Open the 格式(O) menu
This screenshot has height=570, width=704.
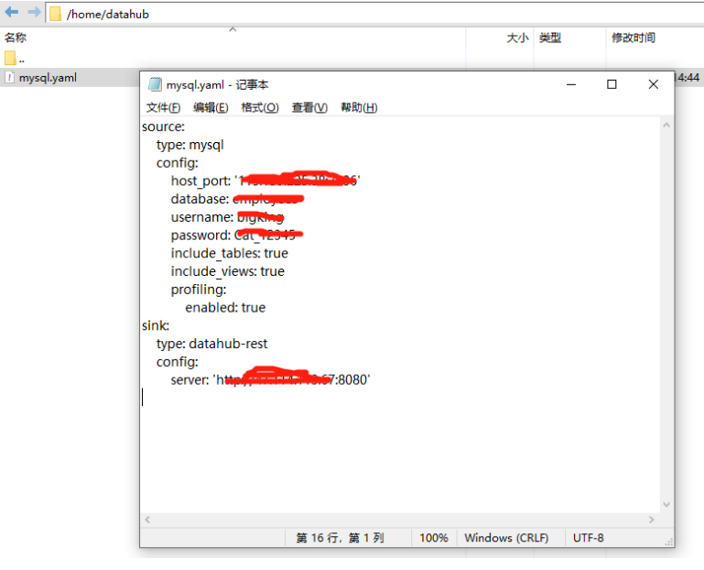[259, 107]
